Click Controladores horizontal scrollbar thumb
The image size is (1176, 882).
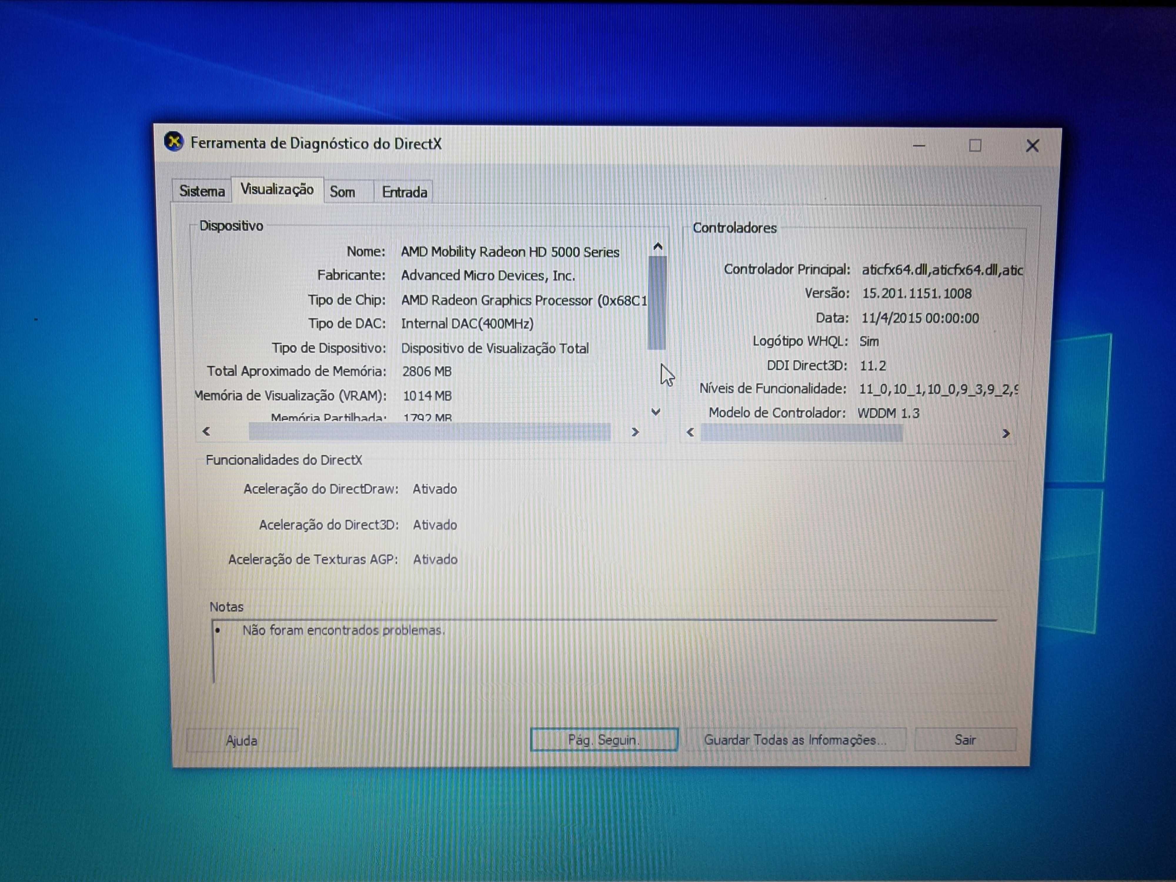[x=802, y=433]
